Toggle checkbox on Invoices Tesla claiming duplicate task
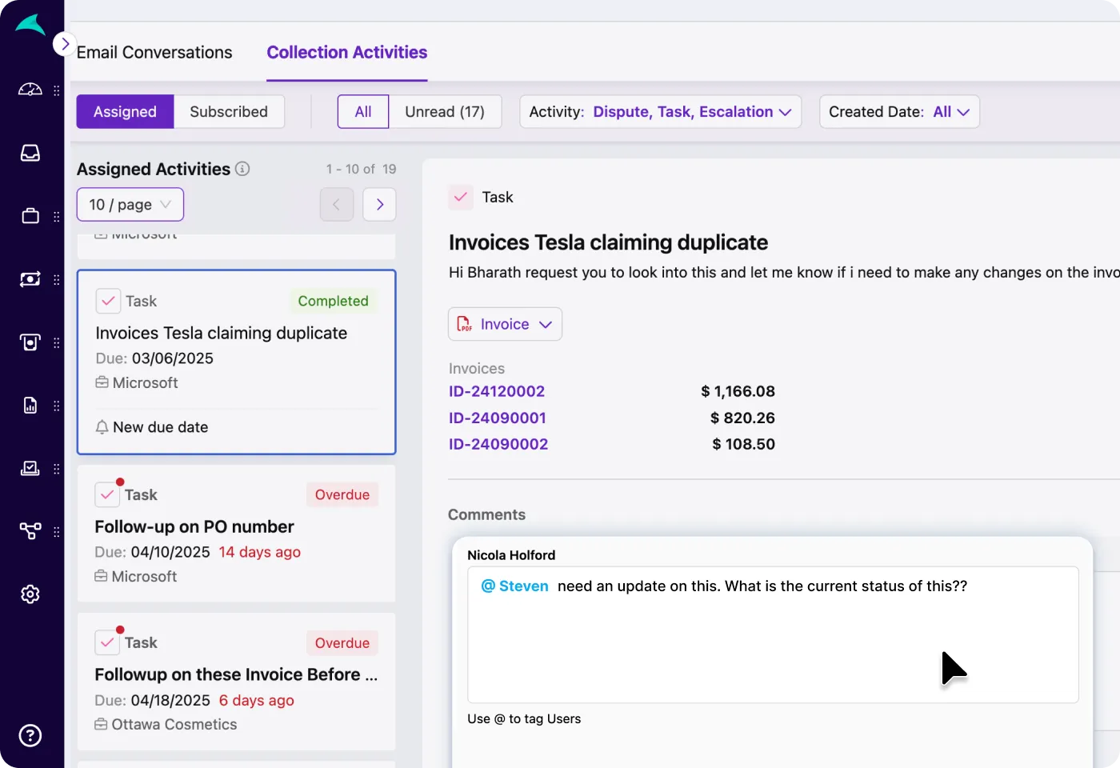 point(108,302)
